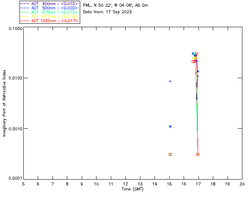Select the yellow triangle marker near time 16.6
This screenshot has height=199, width=249.
tap(193, 57)
